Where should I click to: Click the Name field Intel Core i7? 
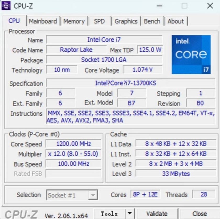click(104, 40)
